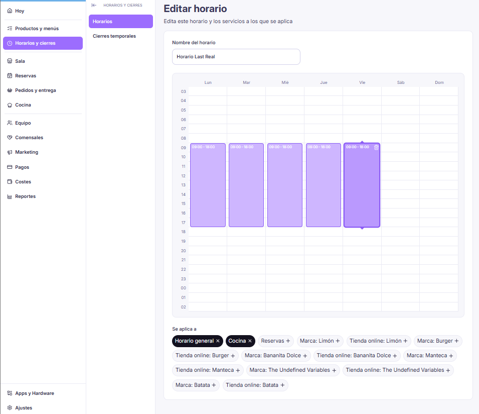This screenshot has height=414, width=479.
Task: Open the Horarios submenu tab
Action: [121, 22]
